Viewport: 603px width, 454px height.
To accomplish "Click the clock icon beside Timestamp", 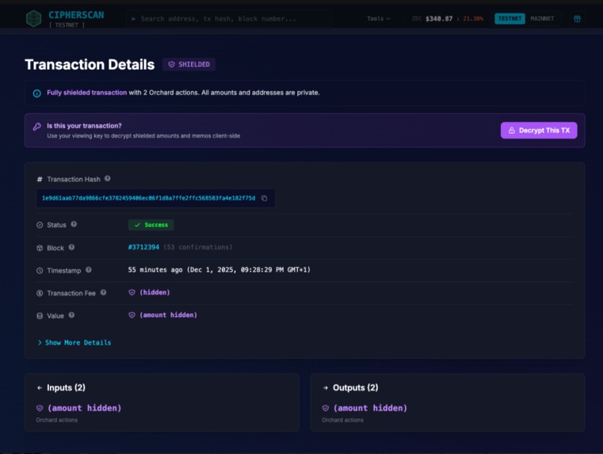I will 40,271.
